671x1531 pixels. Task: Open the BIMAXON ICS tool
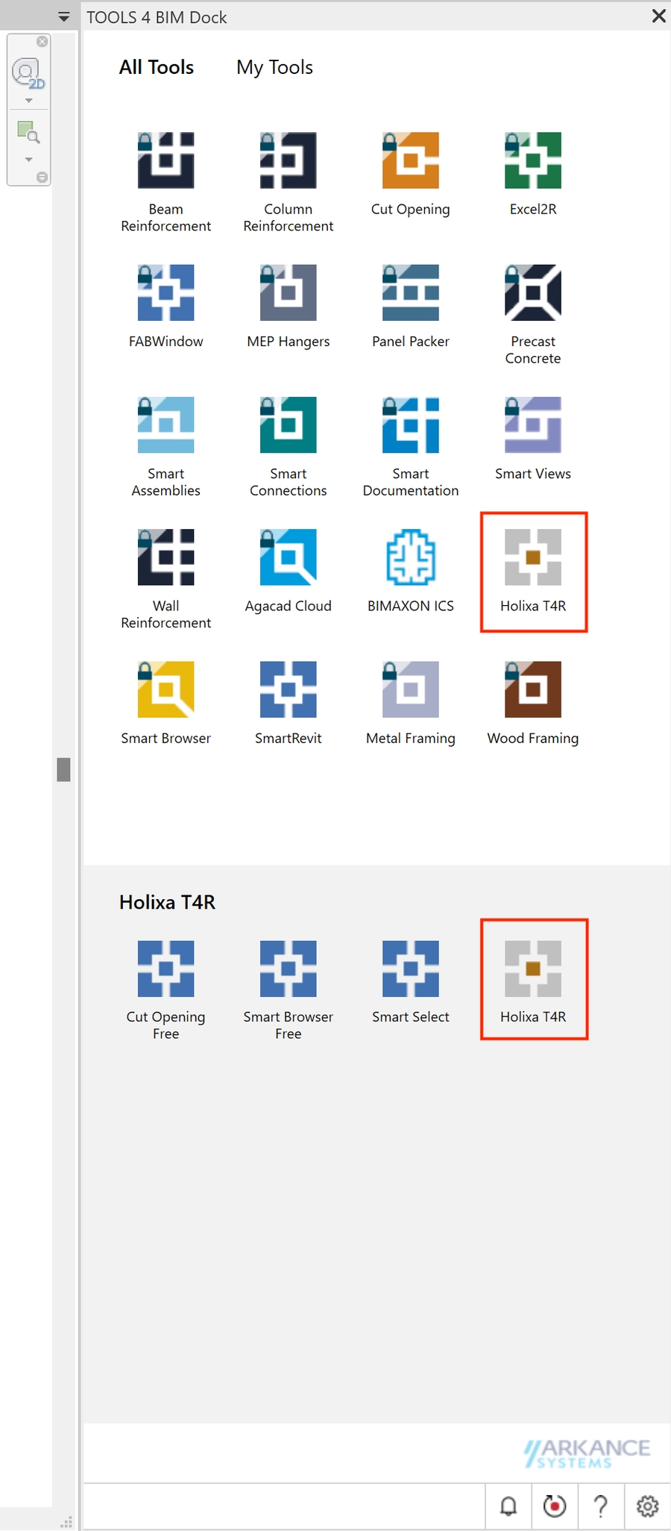410,557
